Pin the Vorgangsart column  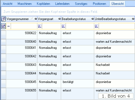point(59,19)
